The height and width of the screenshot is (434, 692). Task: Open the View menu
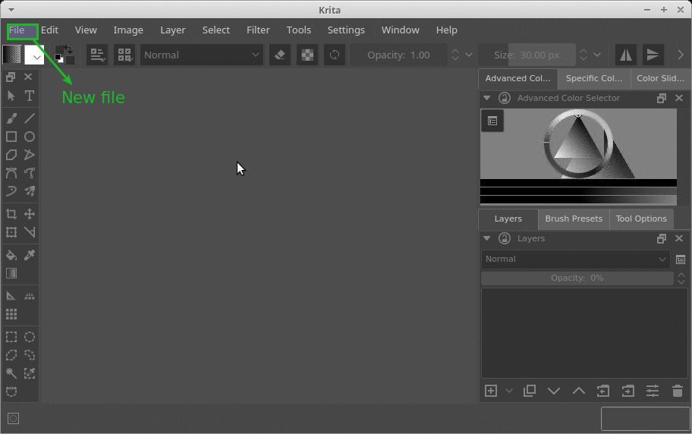click(86, 30)
